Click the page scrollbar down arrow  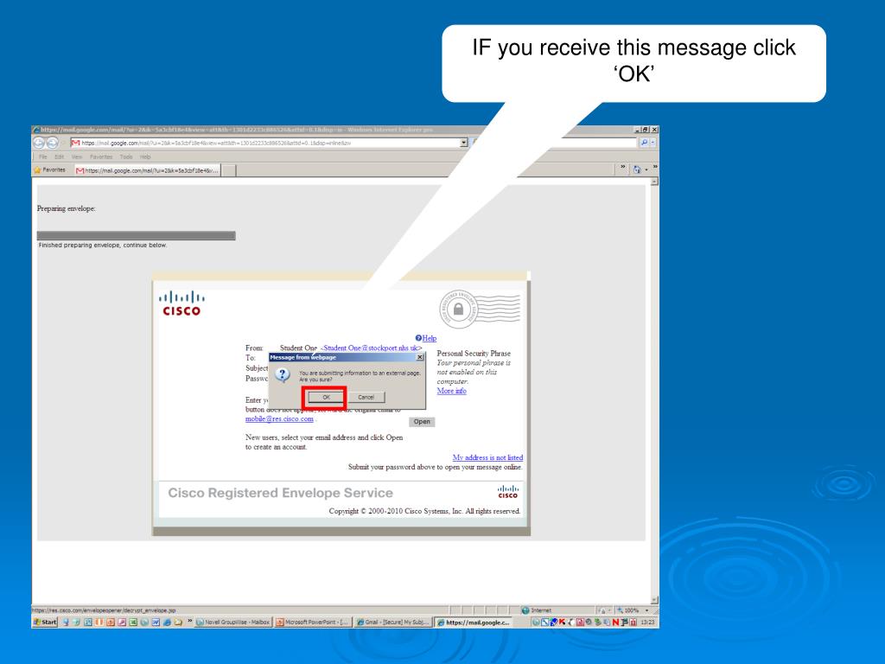pyautogui.click(x=655, y=601)
